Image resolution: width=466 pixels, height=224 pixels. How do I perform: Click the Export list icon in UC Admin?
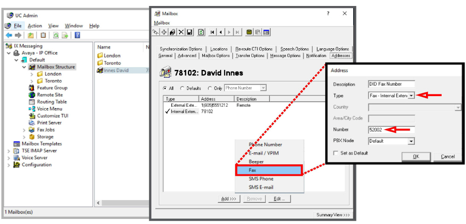(x=65, y=35)
